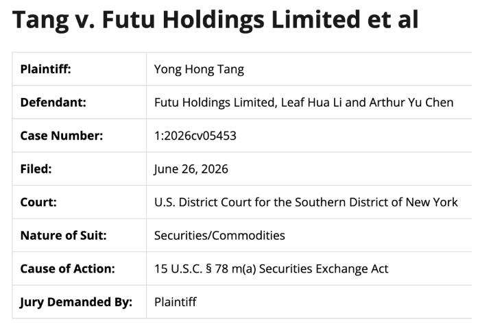The image size is (480, 324).
Task: Select the Securities/Commodities value
Action: [x=219, y=236]
